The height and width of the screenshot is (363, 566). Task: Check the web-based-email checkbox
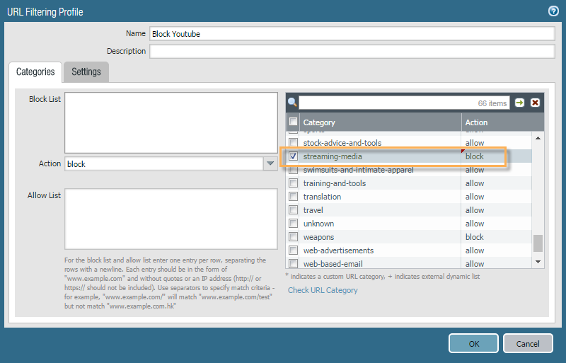pyautogui.click(x=293, y=263)
